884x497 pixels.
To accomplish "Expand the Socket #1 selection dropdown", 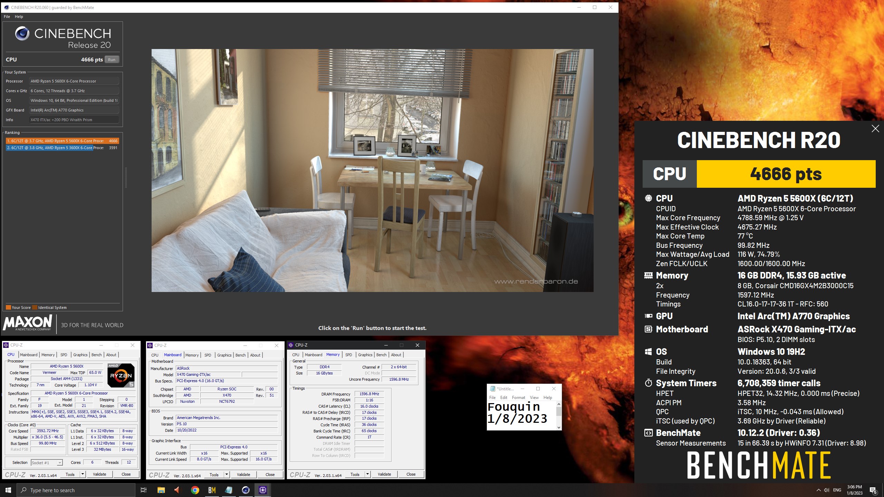I will [60, 463].
